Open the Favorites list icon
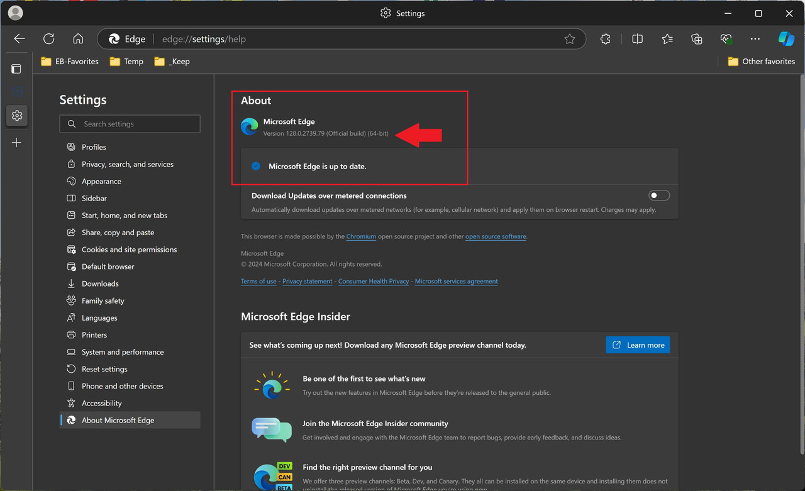This screenshot has width=805, height=491. [667, 39]
